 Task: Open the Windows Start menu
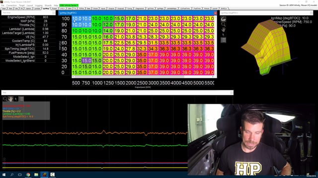click(4, 175)
